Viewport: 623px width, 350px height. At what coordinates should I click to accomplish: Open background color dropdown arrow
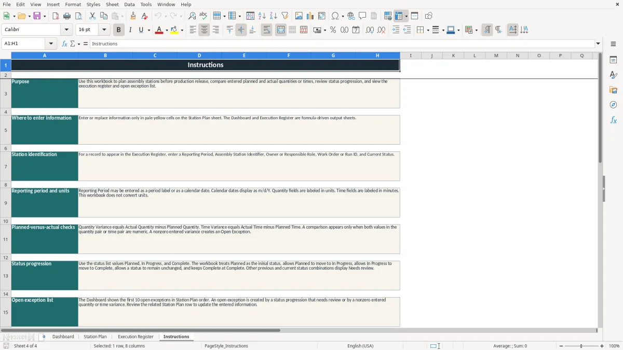[182, 30]
